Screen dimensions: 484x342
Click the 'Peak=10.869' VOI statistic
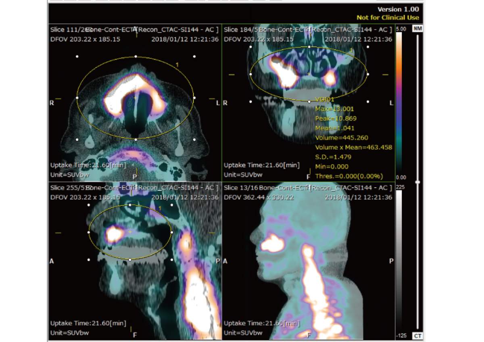336,119
